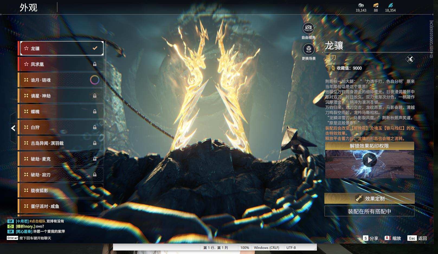Click the lock icon on 谪星·神劫

(95, 95)
